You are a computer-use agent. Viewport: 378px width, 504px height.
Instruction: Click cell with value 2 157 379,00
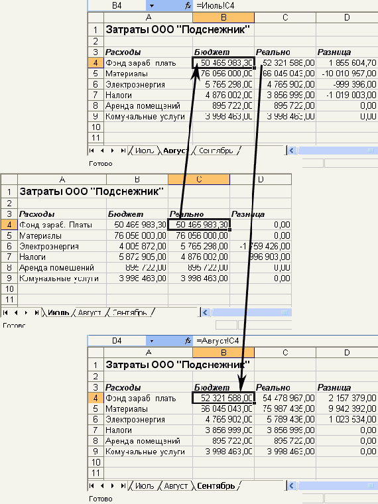(x=347, y=398)
